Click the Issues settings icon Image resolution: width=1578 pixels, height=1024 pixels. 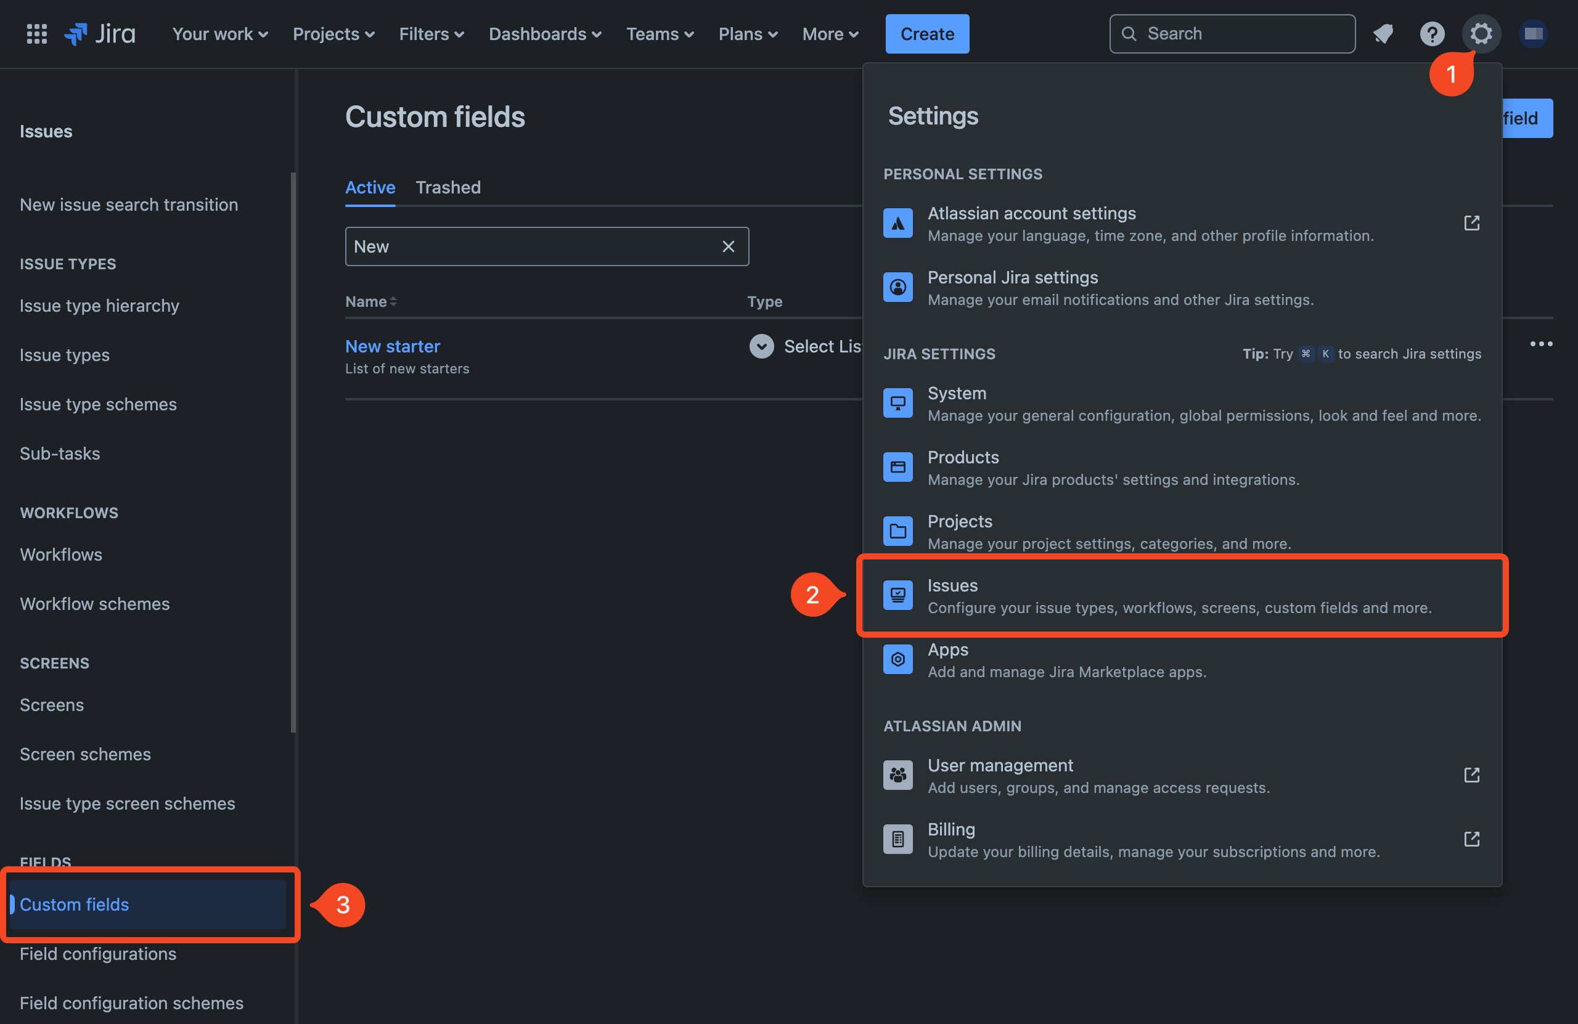tap(897, 595)
